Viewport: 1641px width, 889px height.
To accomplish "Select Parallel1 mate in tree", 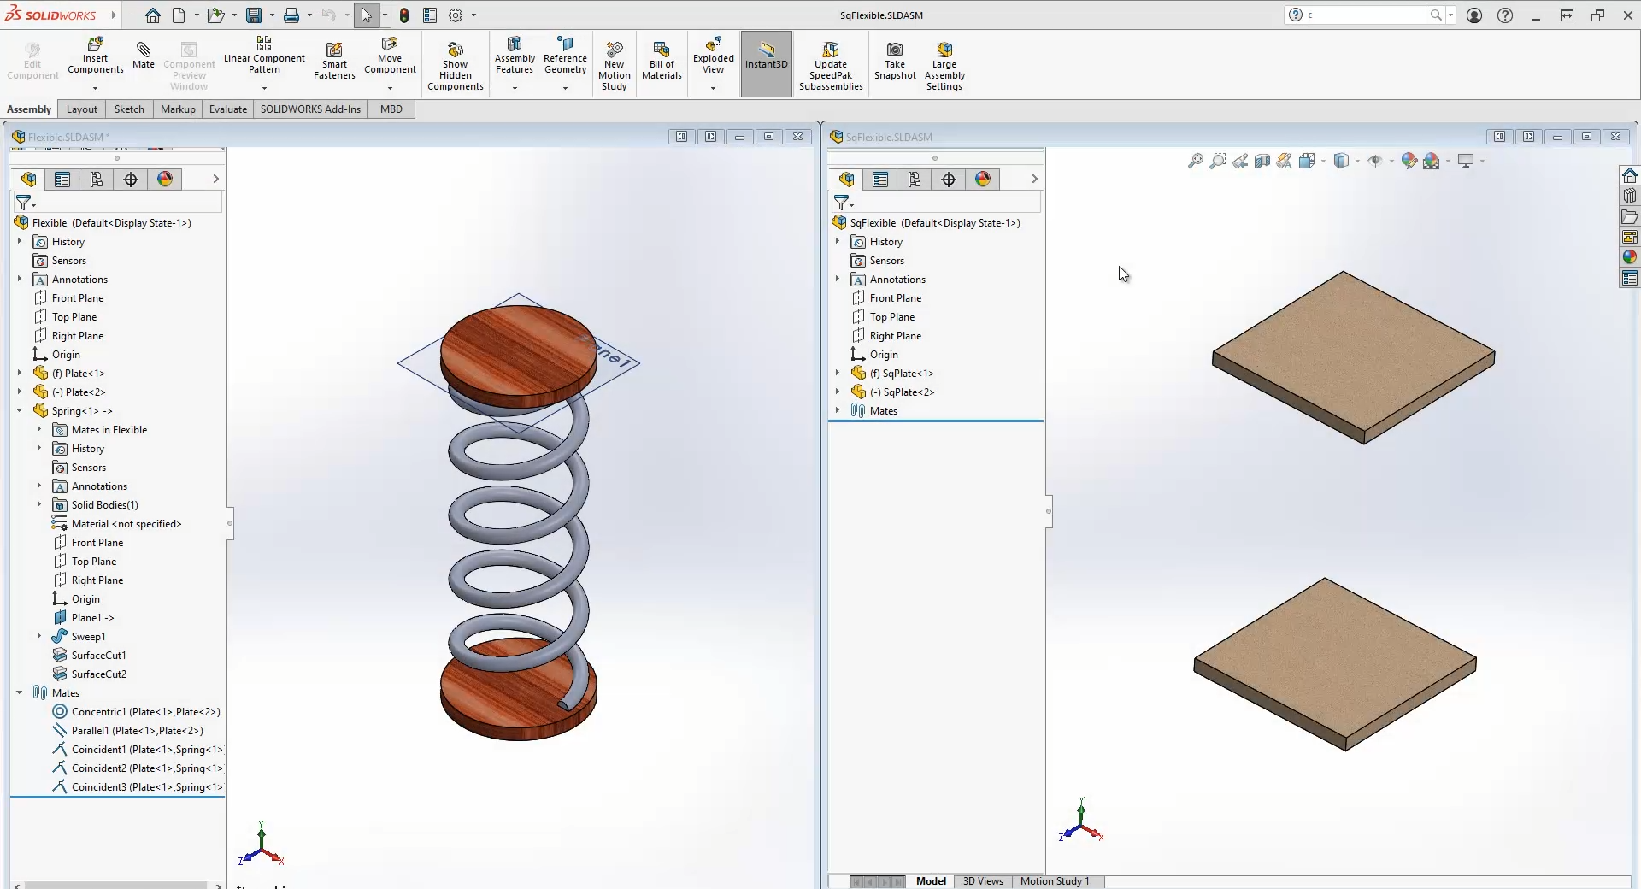I will point(128,730).
